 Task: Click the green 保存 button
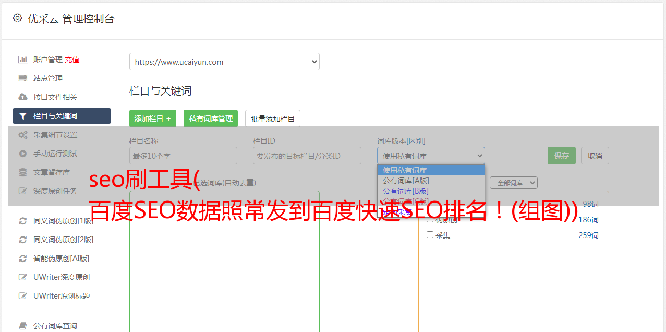tap(562, 156)
